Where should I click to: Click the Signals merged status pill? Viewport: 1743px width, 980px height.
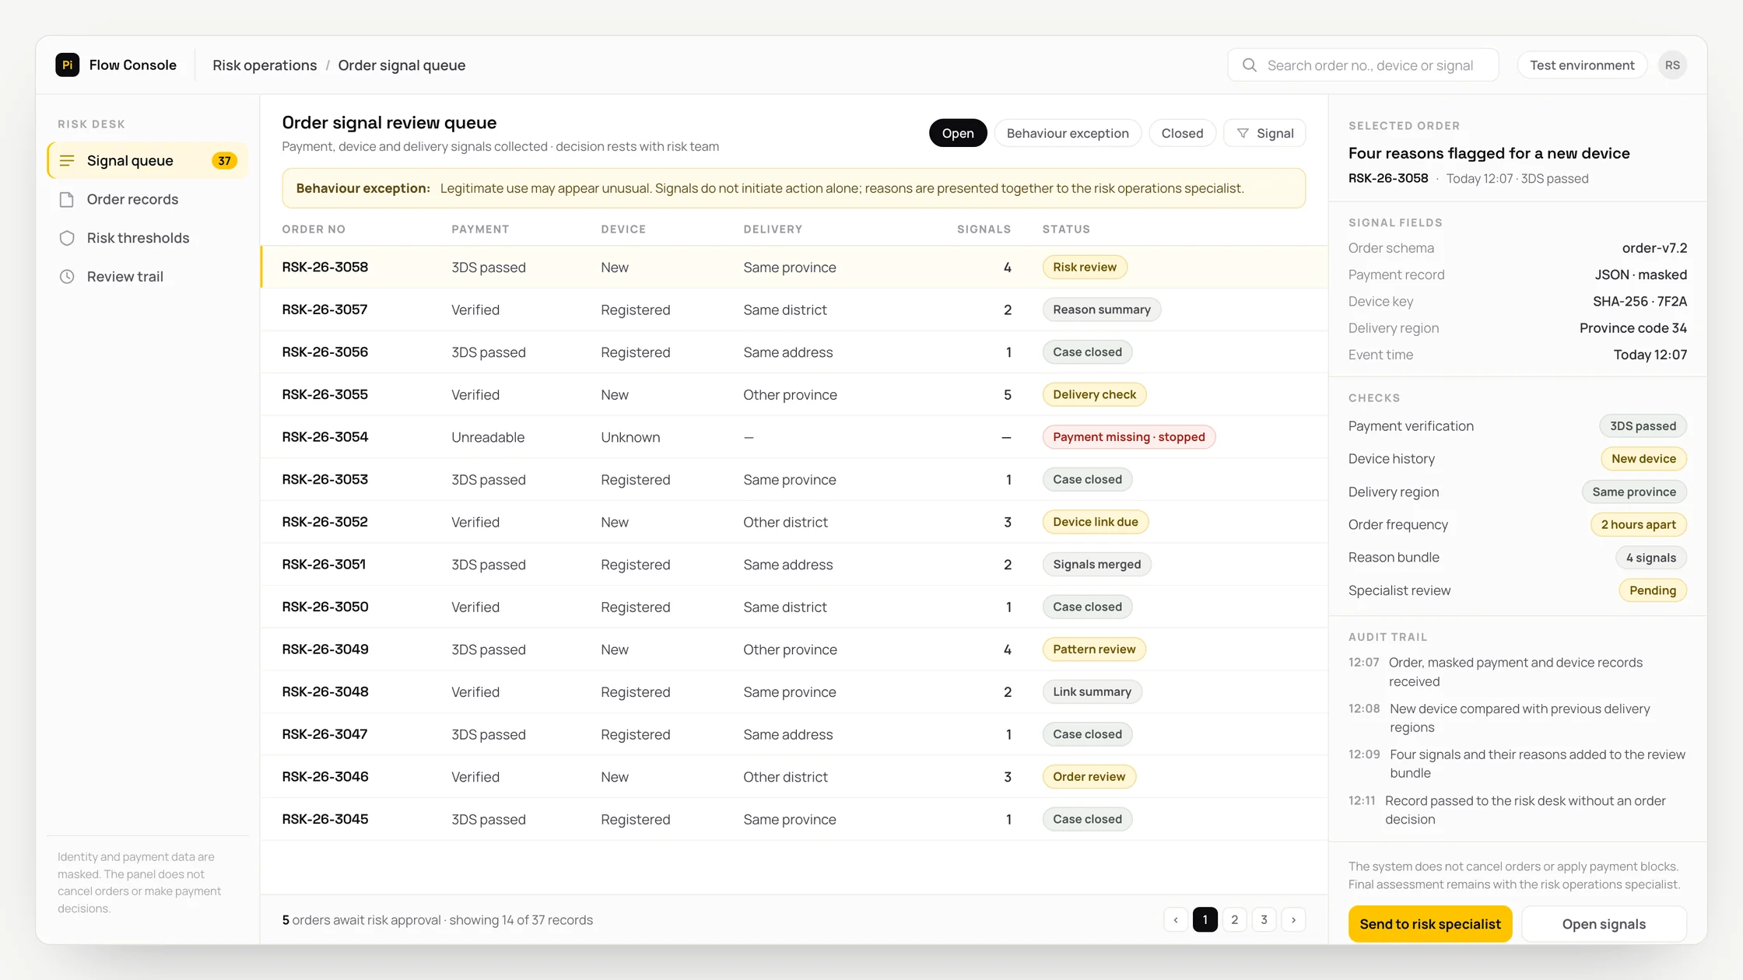[1096, 565]
